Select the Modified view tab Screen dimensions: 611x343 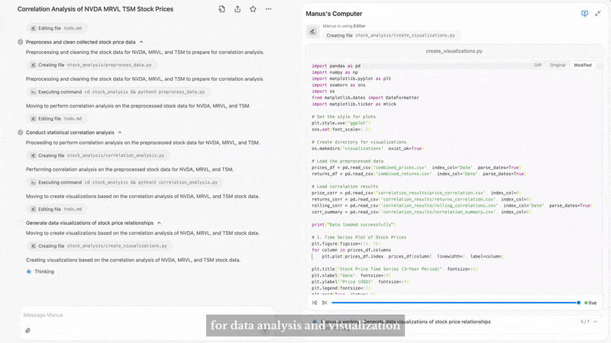(582, 66)
